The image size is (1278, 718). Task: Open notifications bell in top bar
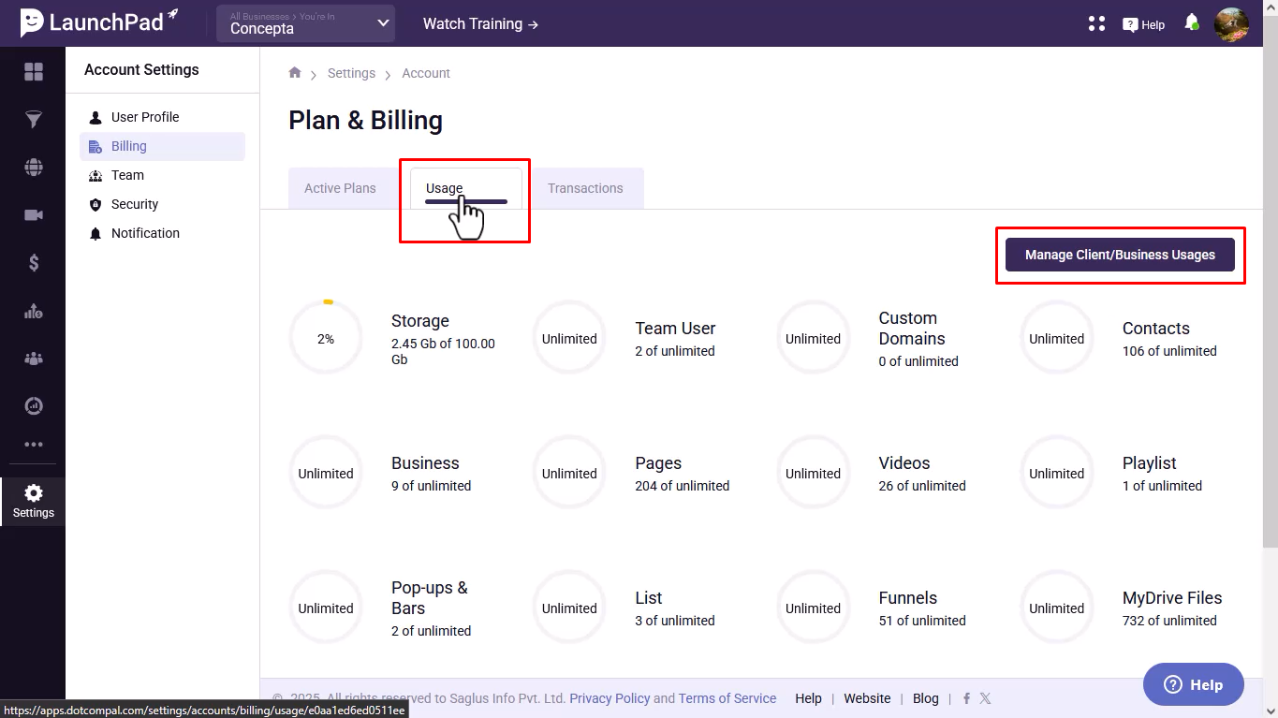tap(1192, 23)
